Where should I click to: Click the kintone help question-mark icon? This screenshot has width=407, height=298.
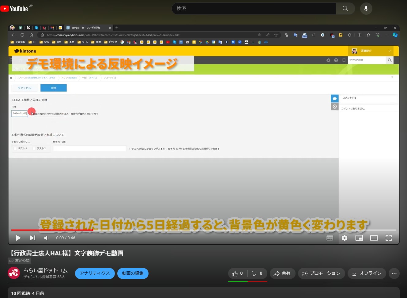pyautogui.click(x=336, y=60)
